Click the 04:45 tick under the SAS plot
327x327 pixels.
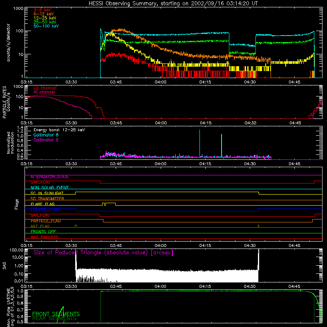[x=294, y=287]
